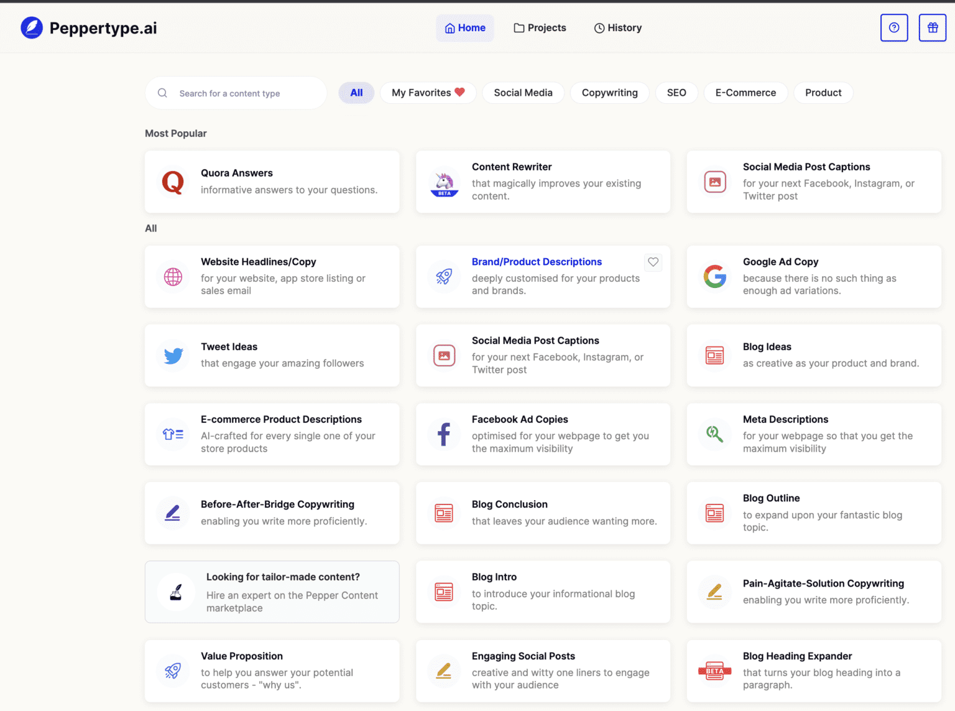Filter by Copywriting category
The width and height of the screenshot is (955, 711).
coord(610,93)
